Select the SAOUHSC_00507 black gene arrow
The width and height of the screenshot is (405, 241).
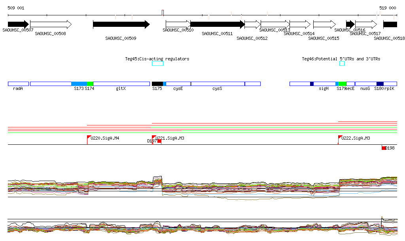coord(18,24)
